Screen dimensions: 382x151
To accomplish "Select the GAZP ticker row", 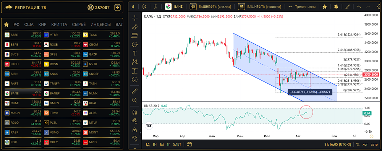I will click(x=101, y=54).
